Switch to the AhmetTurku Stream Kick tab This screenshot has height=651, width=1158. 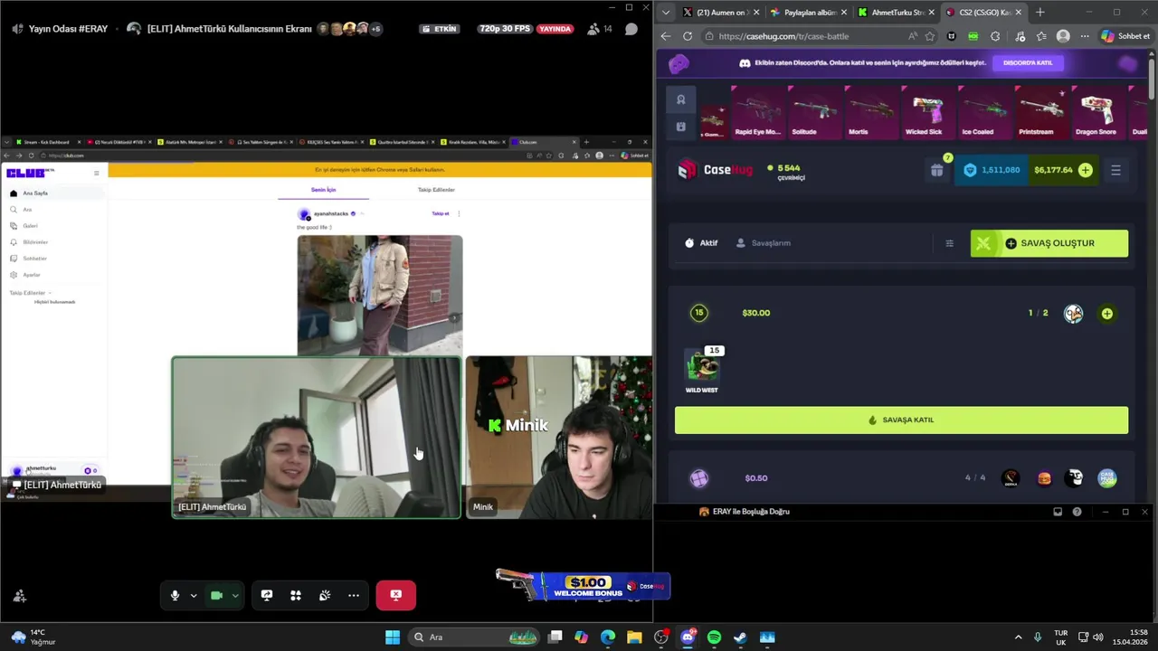(896, 12)
